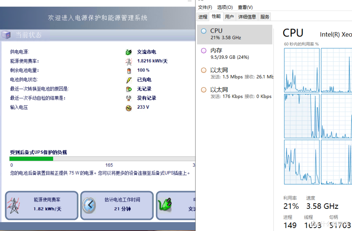Click the clock icon in 估计电池工作时间 card
This screenshot has width=352, height=231.
coord(89,205)
